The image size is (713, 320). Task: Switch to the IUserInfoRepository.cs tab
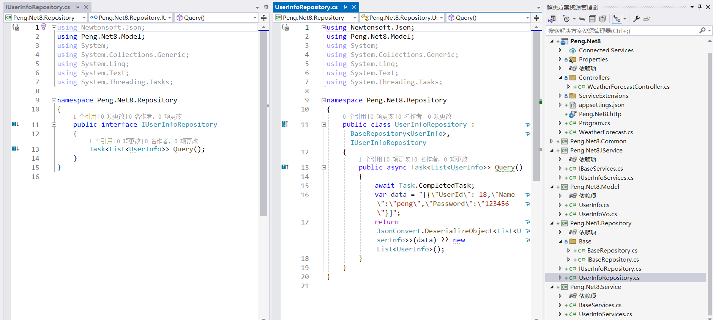(x=38, y=7)
